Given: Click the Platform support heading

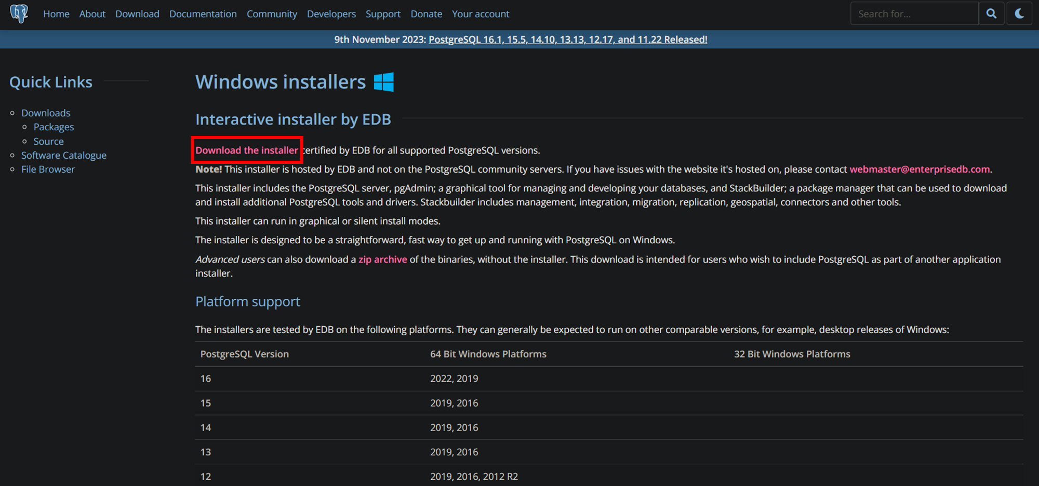Looking at the screenshot, I should tap(248, 301).
